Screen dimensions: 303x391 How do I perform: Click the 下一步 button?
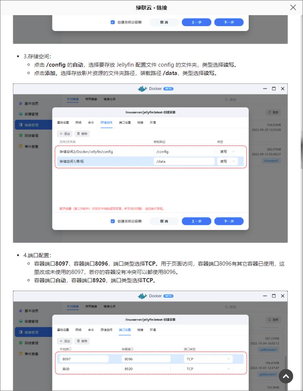pyautogui.click(x=229, y=221)
